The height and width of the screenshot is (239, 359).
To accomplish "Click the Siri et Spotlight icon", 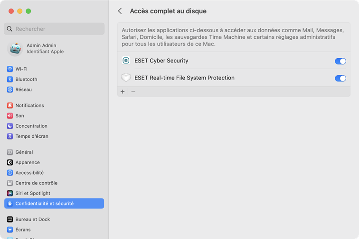I will coord(10,194).
